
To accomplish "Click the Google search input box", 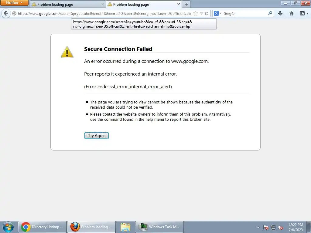I will click(x=245, y=13).
